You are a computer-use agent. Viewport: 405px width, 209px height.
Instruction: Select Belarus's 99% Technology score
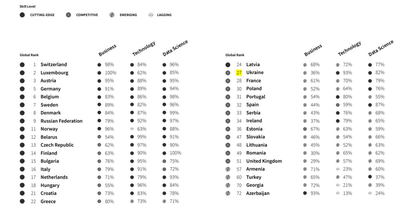tap(142, 137)
